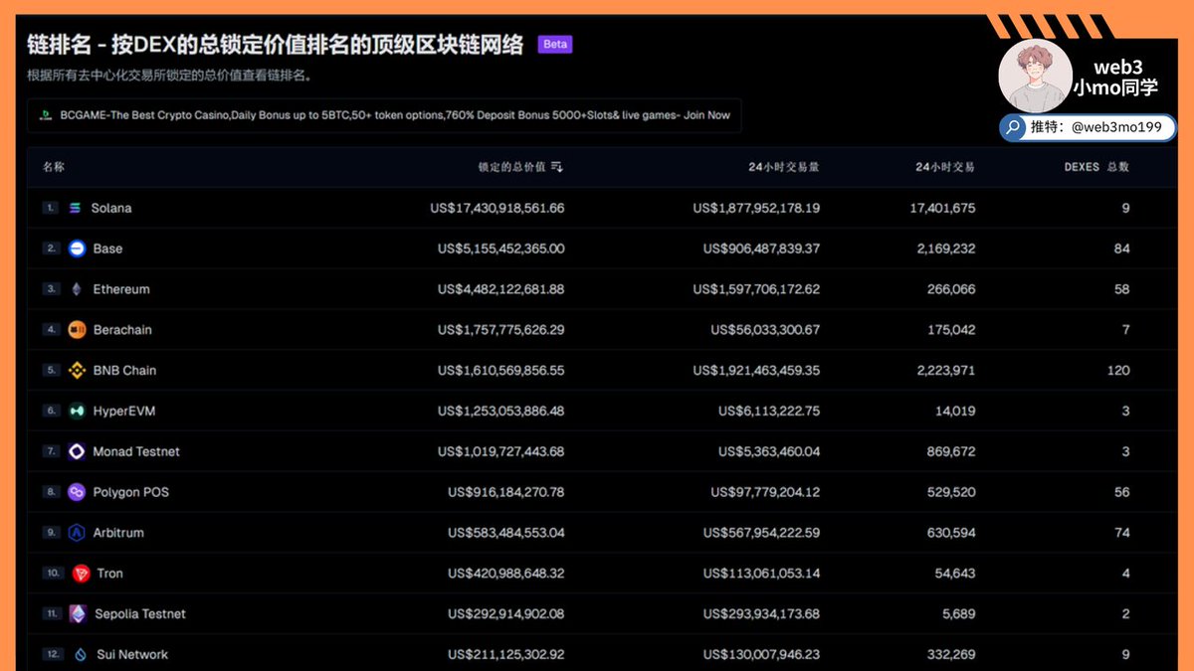Screen dimensions: 1194x671
Task: Open the Arbitrum link
Action: pyautogui.click(x=118, y=533)
